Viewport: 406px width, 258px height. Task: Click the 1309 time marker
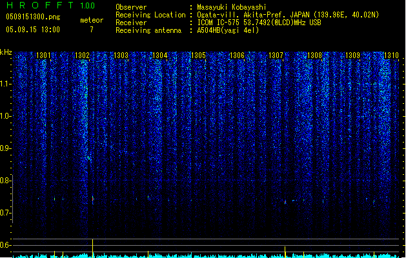pos(353,55)
